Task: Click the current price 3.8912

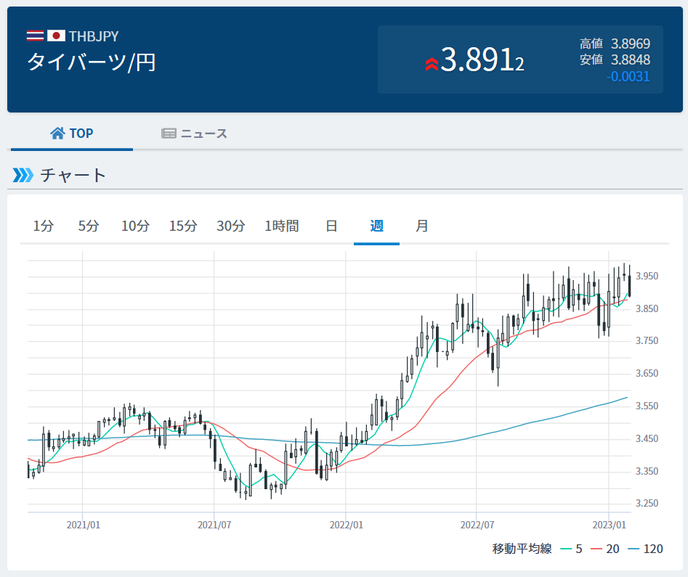Action: click(x=482, y=60)
